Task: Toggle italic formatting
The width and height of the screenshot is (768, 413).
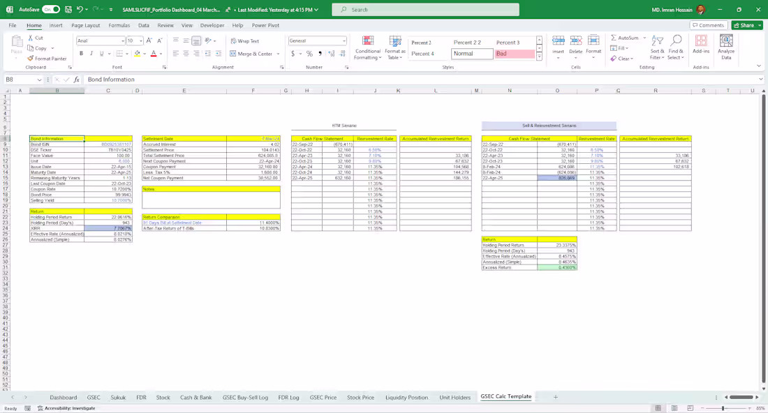Action: pyautogui.click(x=91, y=53)
